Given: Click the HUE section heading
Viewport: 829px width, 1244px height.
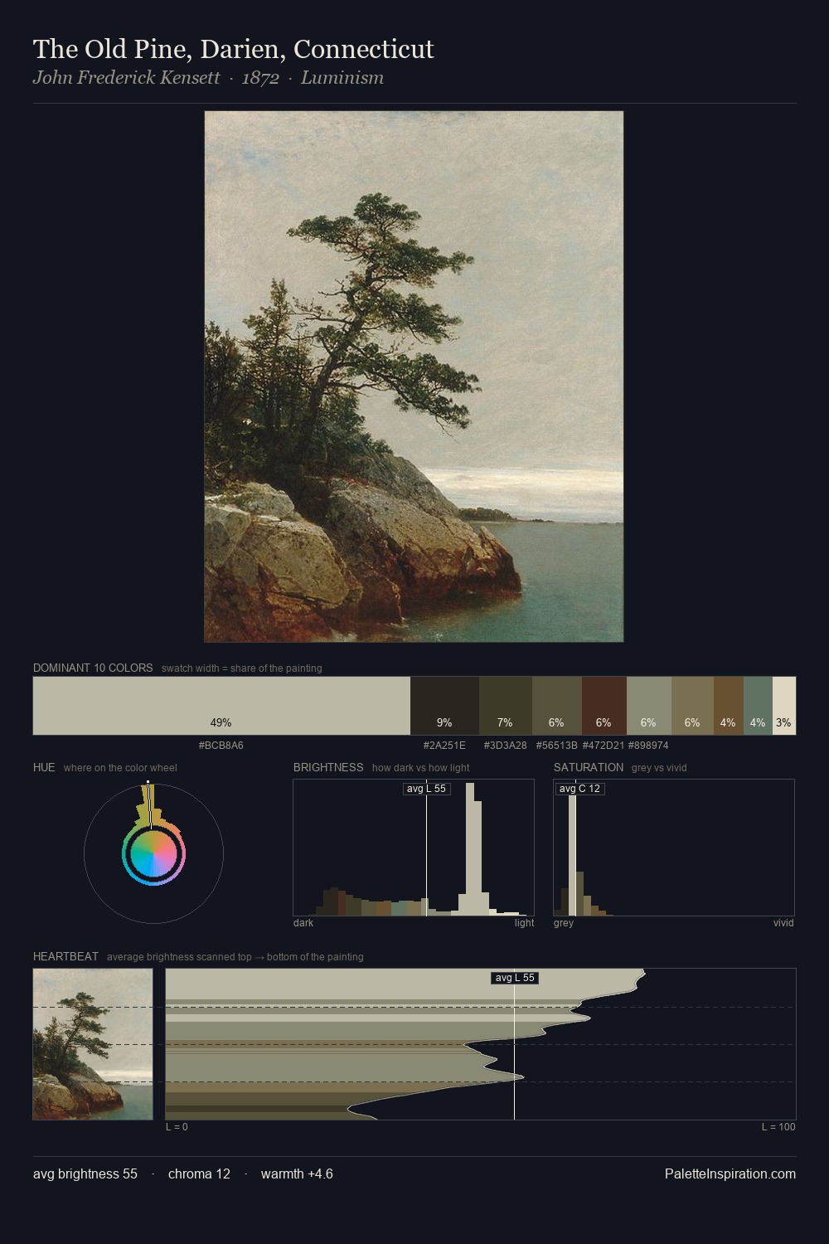Looking at the screenshot, I should pyautogui.click(x=44, y=767).
